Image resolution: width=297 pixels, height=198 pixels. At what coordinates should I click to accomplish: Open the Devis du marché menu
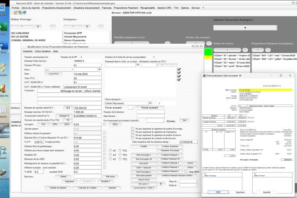[30, 8]
